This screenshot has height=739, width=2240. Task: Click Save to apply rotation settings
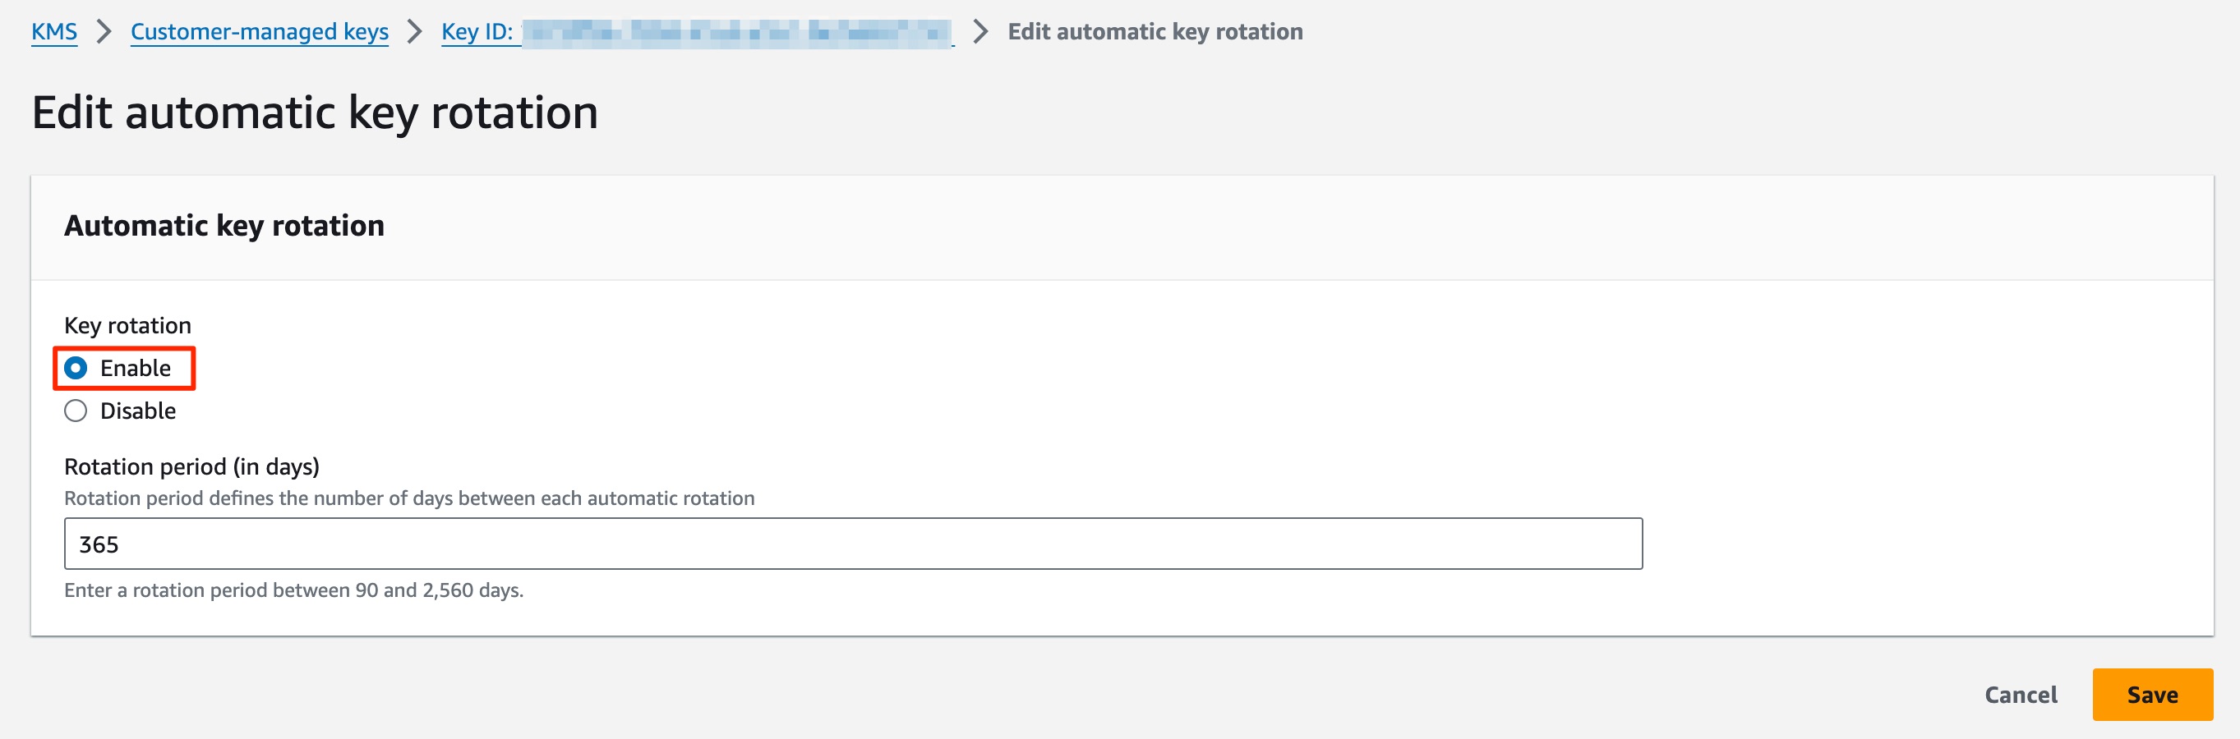coord(2152,695)
